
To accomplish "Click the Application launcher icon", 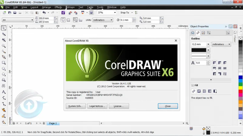I will (x=83, y=13).
